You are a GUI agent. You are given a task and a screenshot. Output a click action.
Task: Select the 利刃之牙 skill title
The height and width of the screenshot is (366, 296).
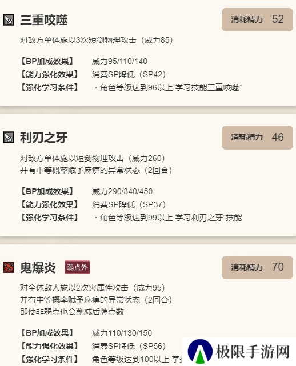click(x=44, y=138)
